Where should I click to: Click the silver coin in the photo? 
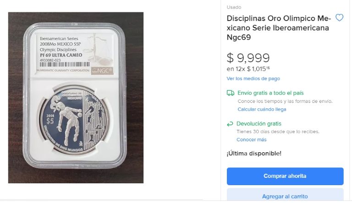pos(74,119)
